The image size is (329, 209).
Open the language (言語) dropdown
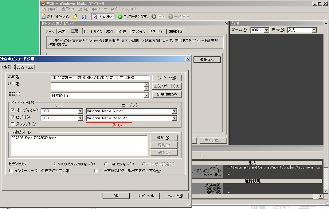coord(147,95)
